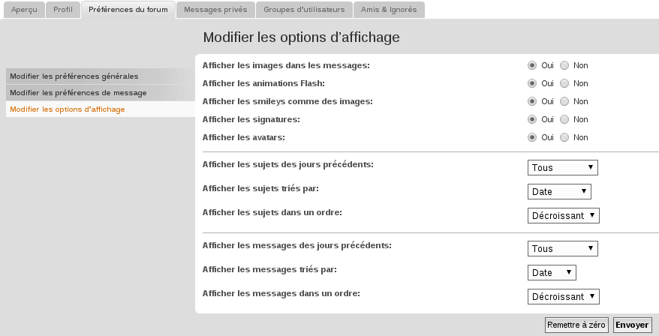This screenshot has width=659, height=336.
Task: Select Non for Flash animations
Action: pyautogui.click(x=564, y=83)
